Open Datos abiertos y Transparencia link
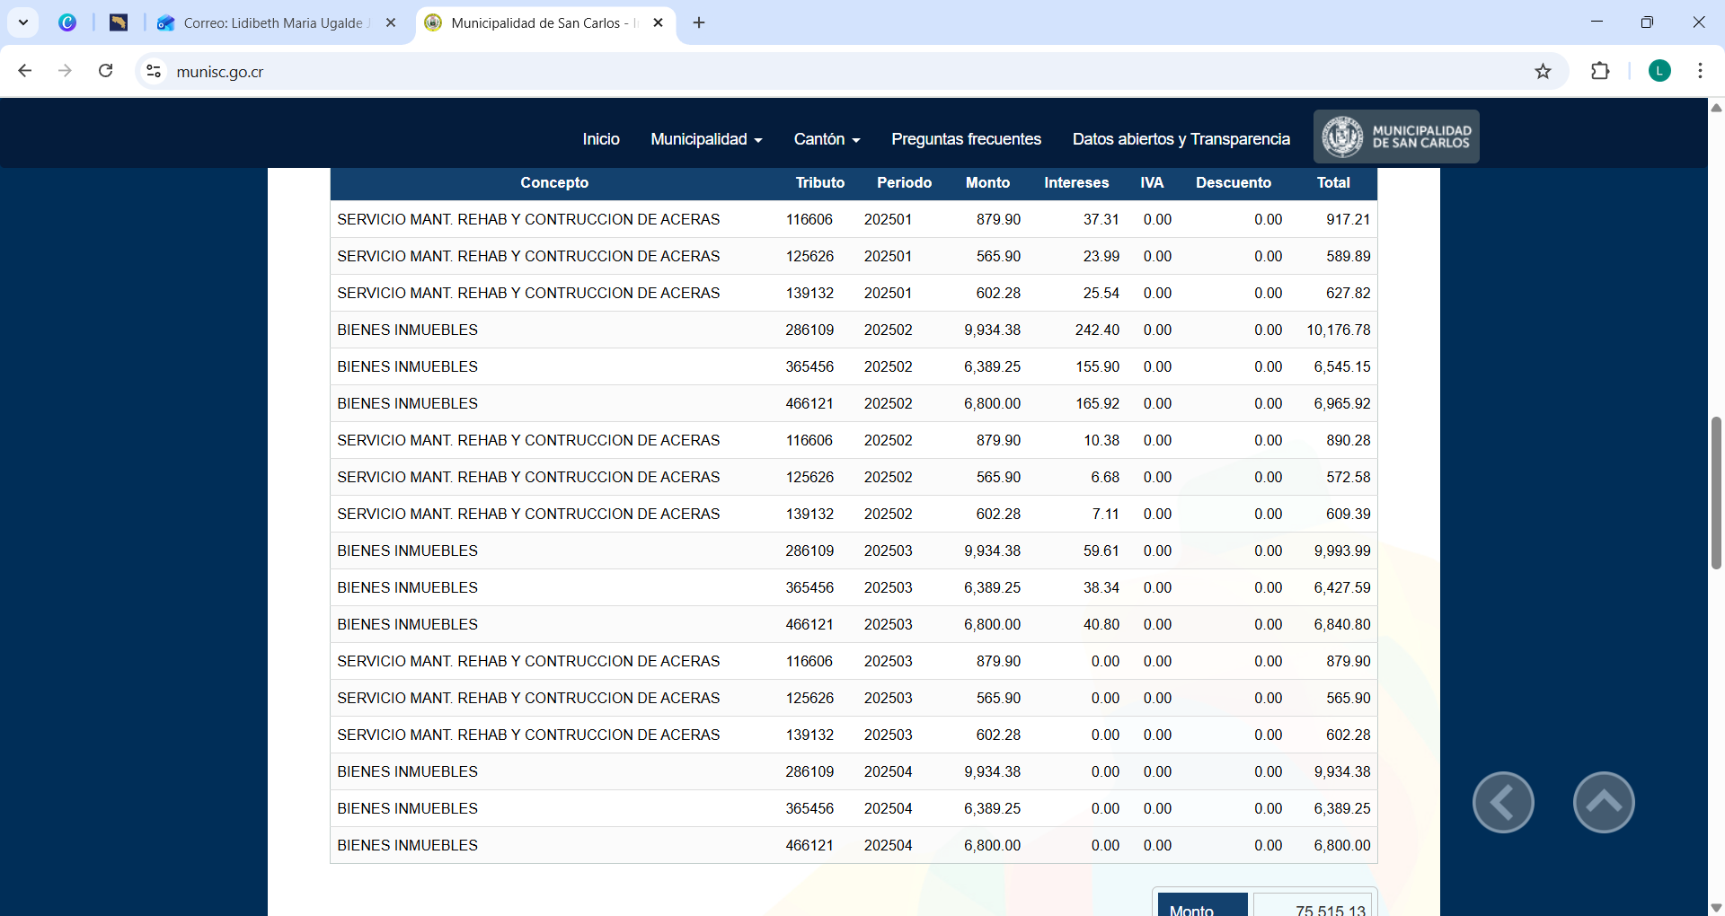The width and height of the screenshot is (1725, 916). (x=1181, y=139)
